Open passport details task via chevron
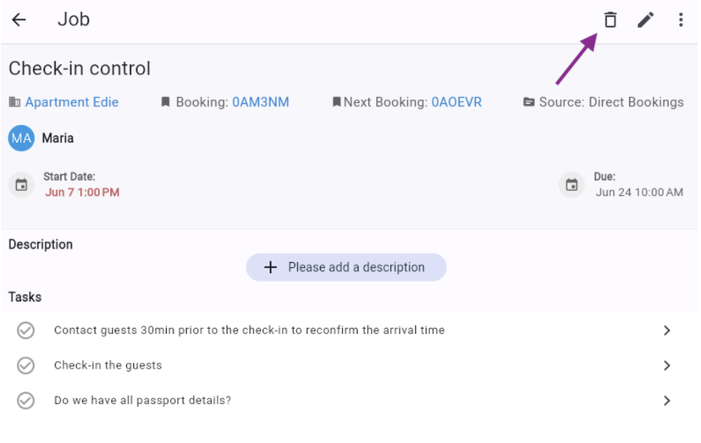 click(x=667, y=401)
